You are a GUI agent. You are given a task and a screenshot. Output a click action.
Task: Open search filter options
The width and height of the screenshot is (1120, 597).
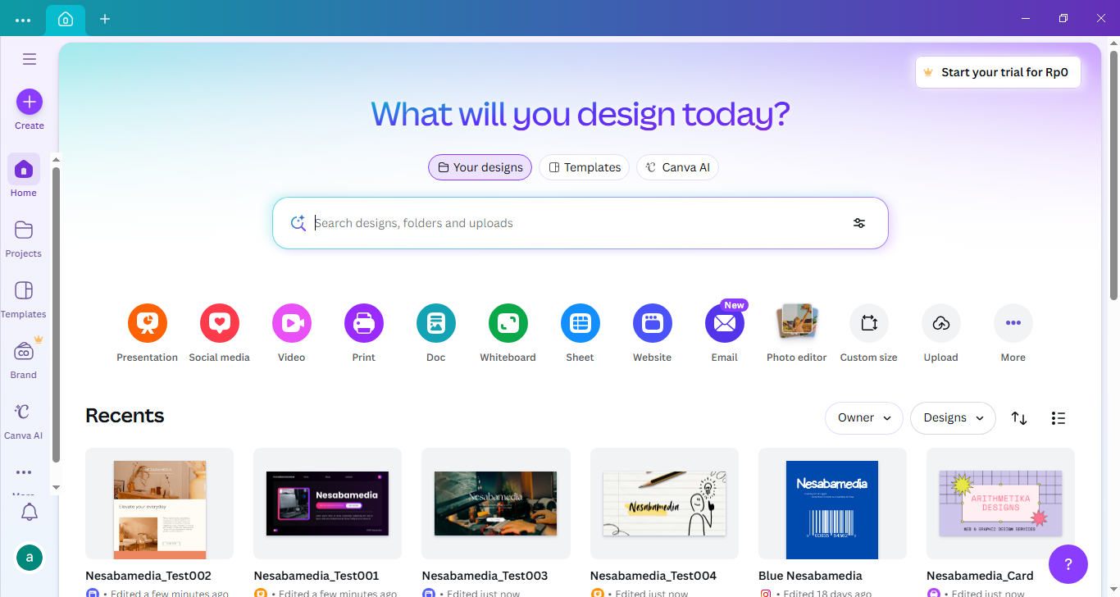point(859,223)
